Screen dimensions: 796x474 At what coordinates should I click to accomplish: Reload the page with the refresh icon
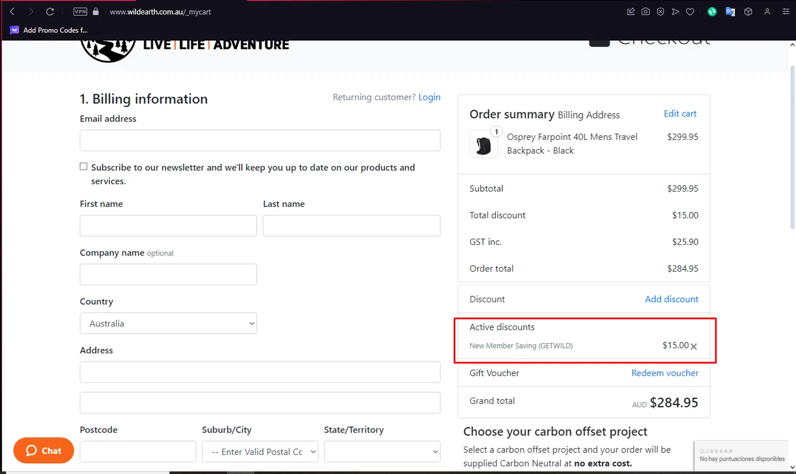pyautogui.click(x=50, y=11)
